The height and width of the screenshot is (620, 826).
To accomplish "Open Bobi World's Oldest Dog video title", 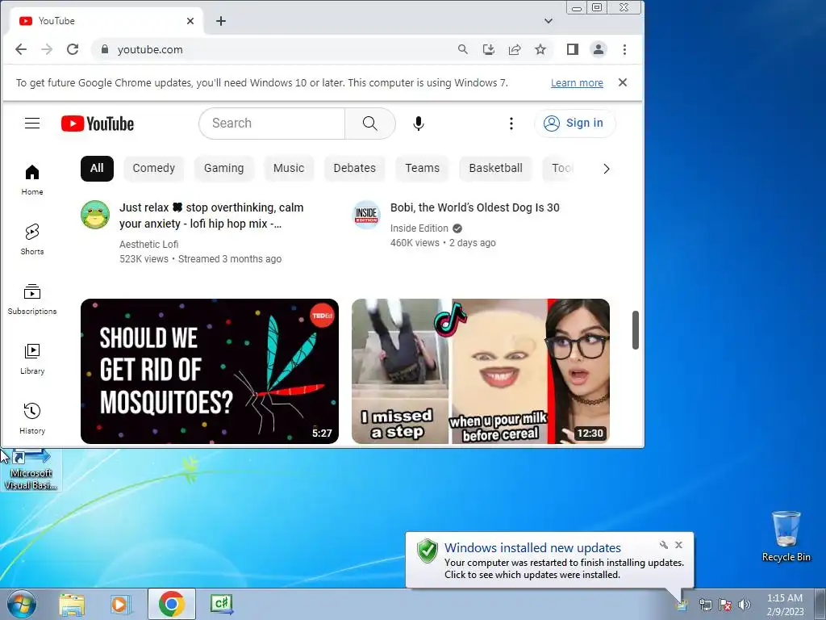I will pos(474,207).
